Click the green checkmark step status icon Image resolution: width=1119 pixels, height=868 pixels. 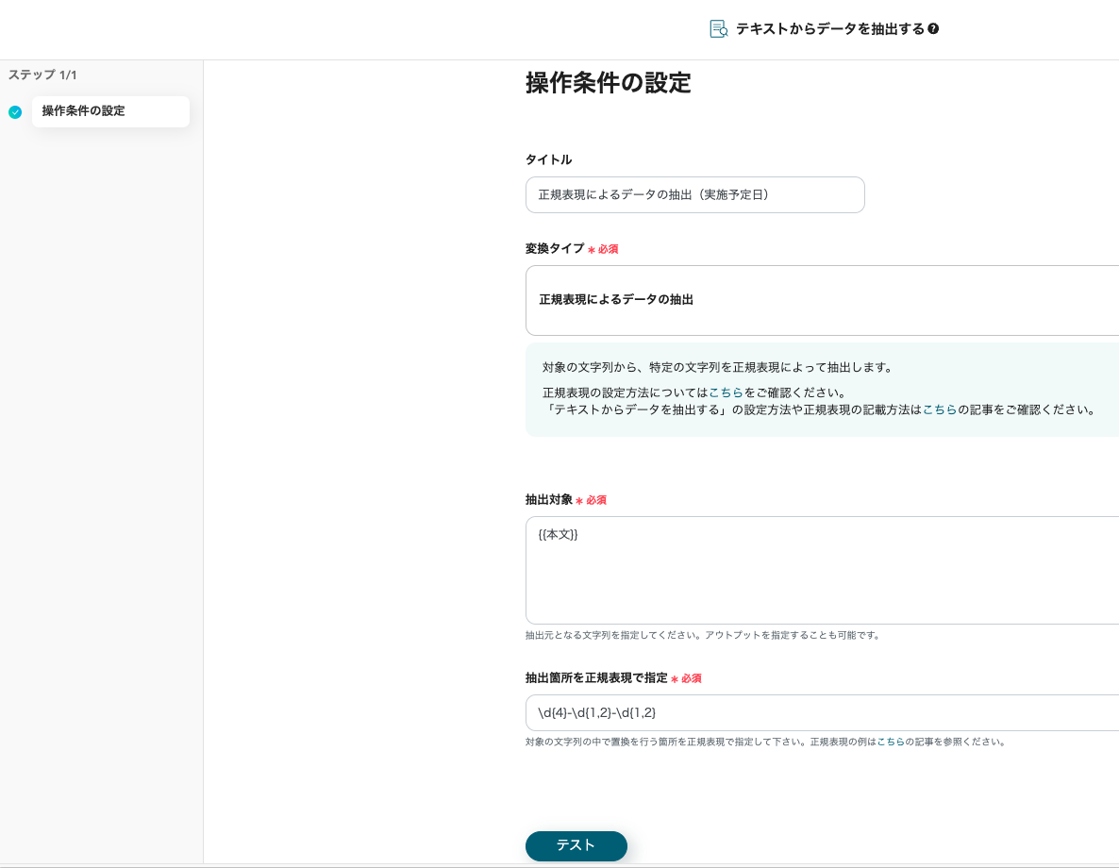(x=15, y=112)
